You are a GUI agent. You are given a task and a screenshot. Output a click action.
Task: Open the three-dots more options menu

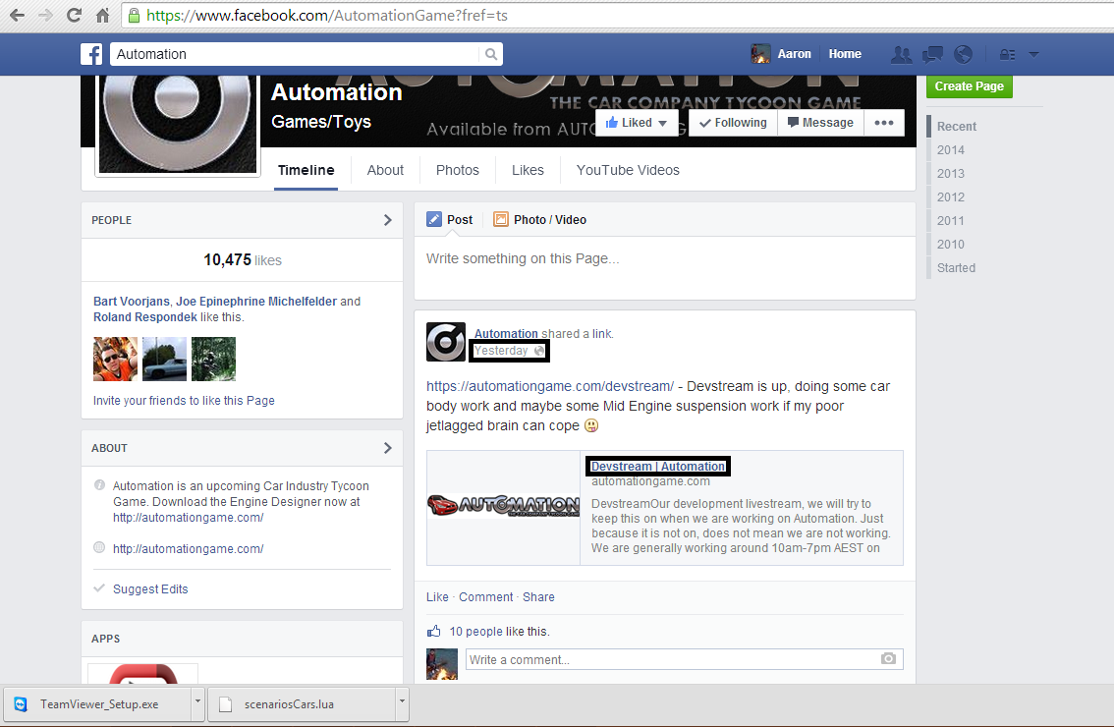[x=883, y=123]
